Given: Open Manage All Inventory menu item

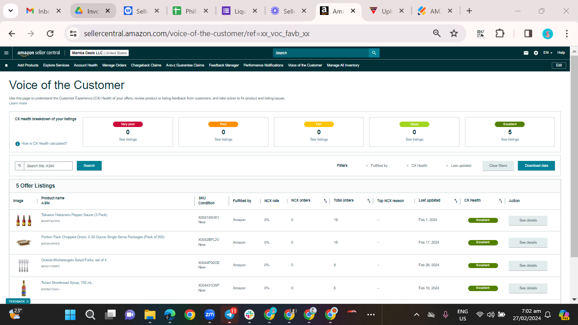Looking at the screenshot, I should click(343, 66).
